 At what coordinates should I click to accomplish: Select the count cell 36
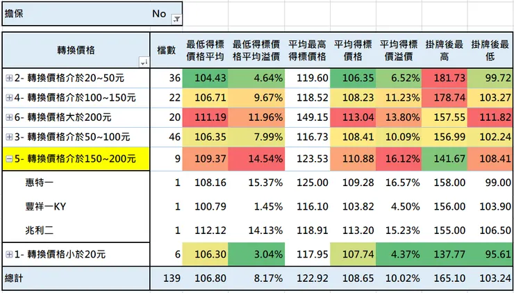[x=166, y=78]
